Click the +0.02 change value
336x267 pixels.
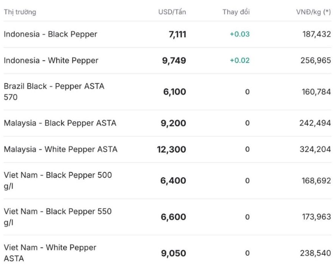(240, 61)
